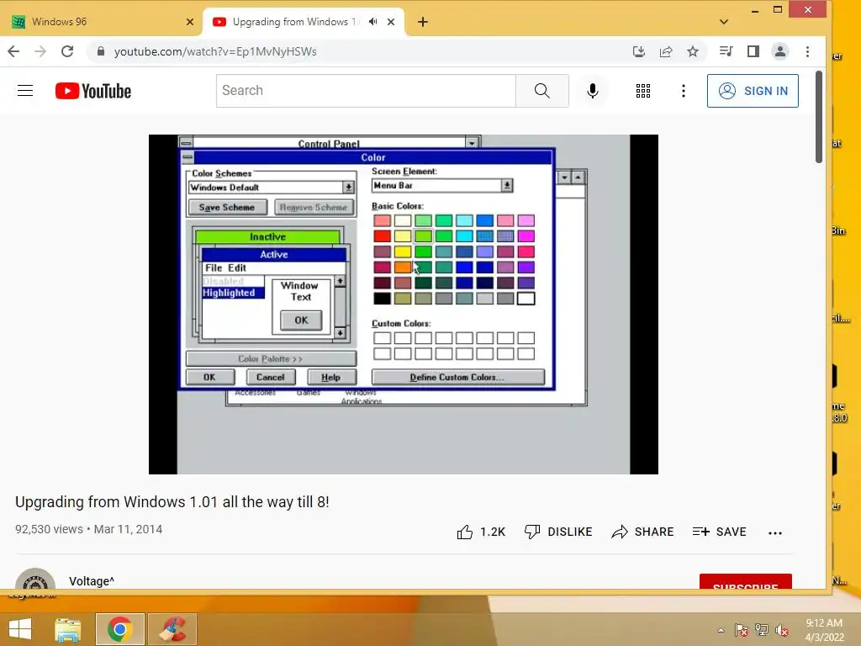Click the tray volume speaker icon
This screenshot has height=646, width=861.
tap(782, 630)
